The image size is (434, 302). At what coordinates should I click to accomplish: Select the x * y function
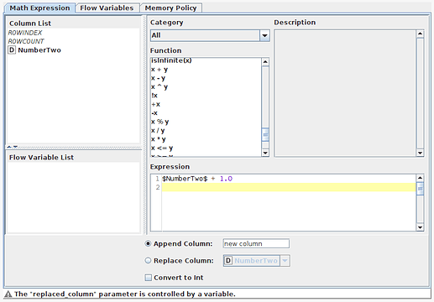click(159, 139)
